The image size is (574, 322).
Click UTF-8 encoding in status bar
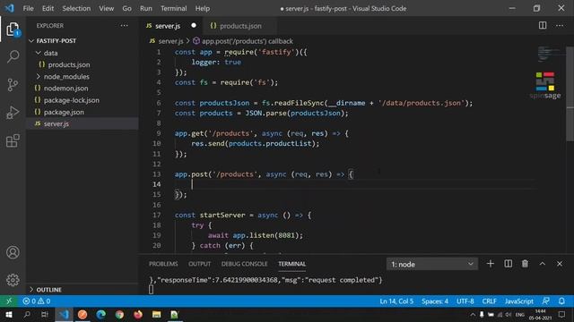[465, 301]
